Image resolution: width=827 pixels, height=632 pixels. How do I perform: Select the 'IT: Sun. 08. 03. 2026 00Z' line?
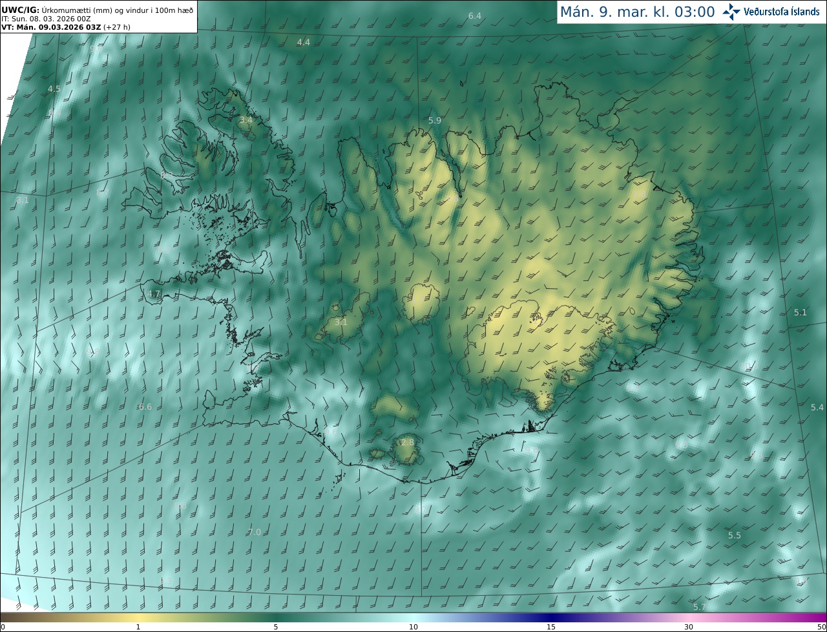(x=46, y=19)
